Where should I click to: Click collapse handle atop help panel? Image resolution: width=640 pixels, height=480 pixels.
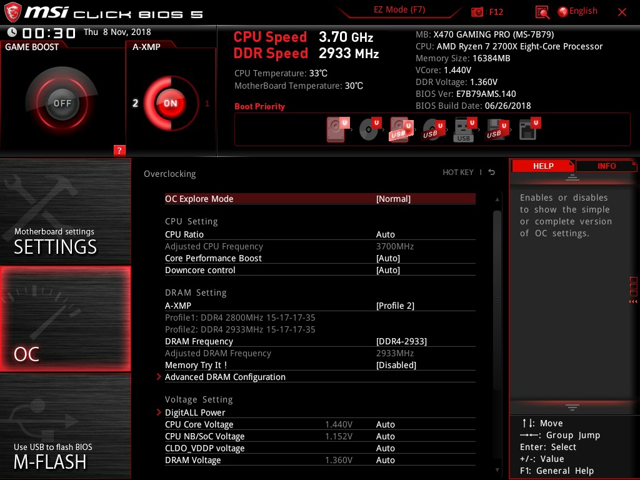coord(572,177)
